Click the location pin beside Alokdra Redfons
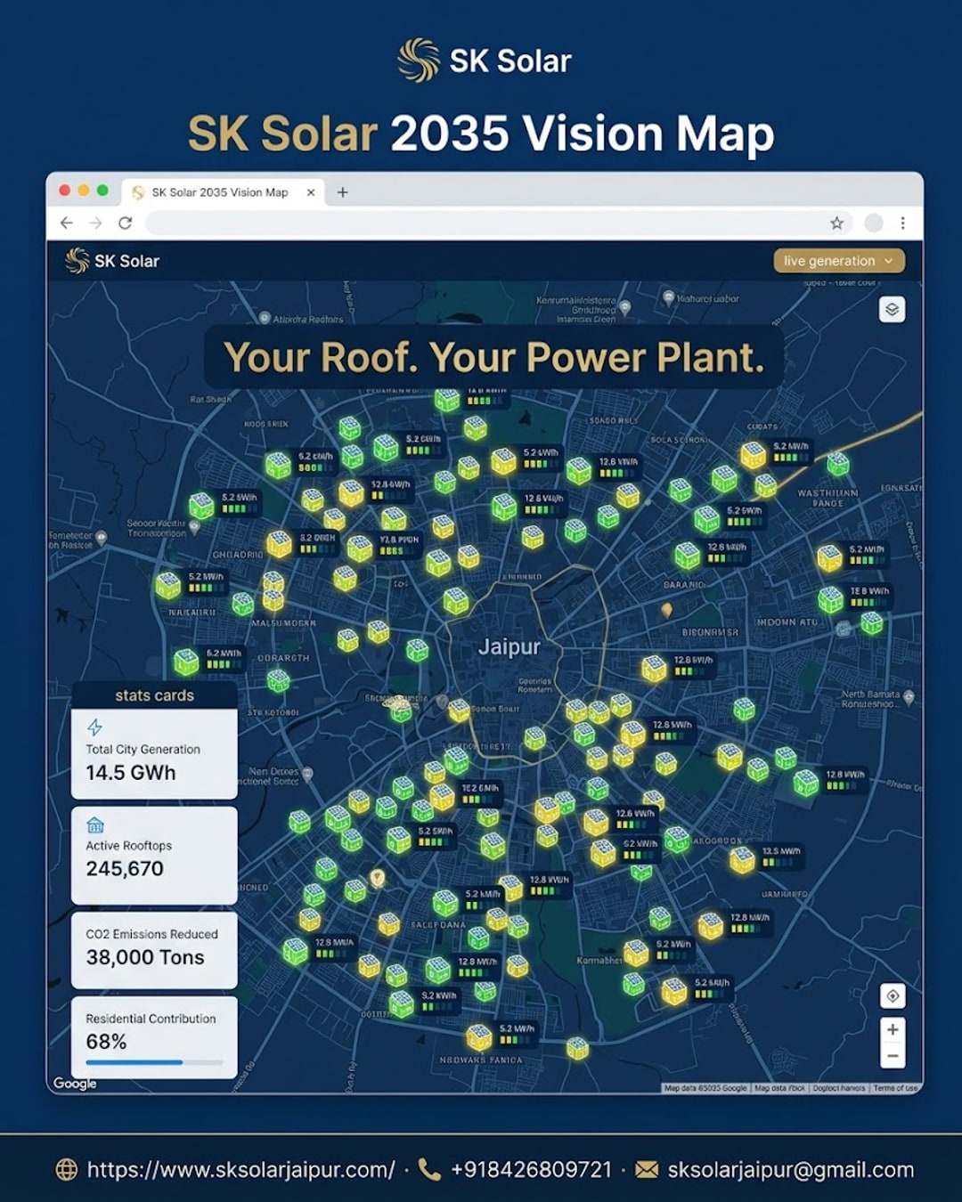Image resolution: width=962 pixels, height=1202 pixels. (265, 318)
